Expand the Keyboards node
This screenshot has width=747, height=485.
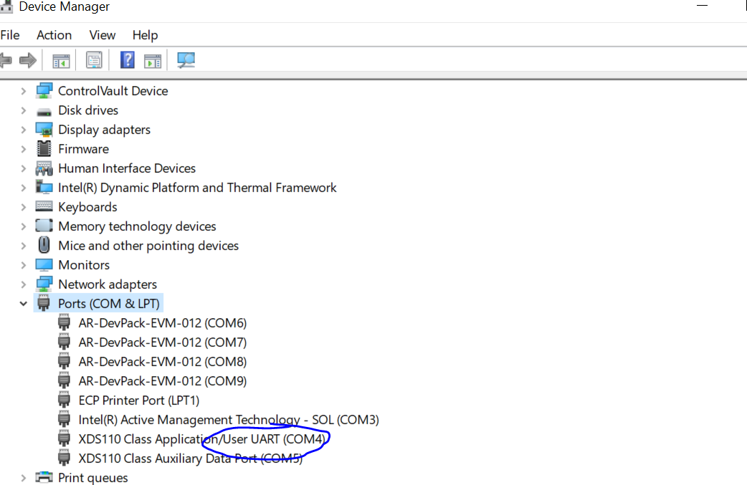pyautogui.click(x=24, y=207)
